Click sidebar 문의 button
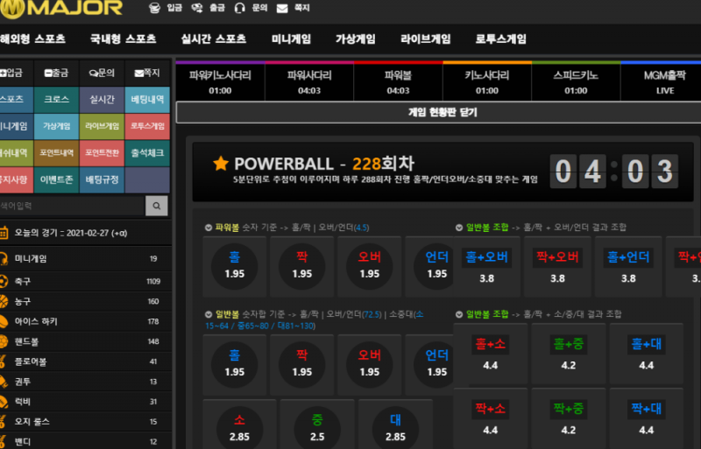701x449 pixels. tap(102, 73)
